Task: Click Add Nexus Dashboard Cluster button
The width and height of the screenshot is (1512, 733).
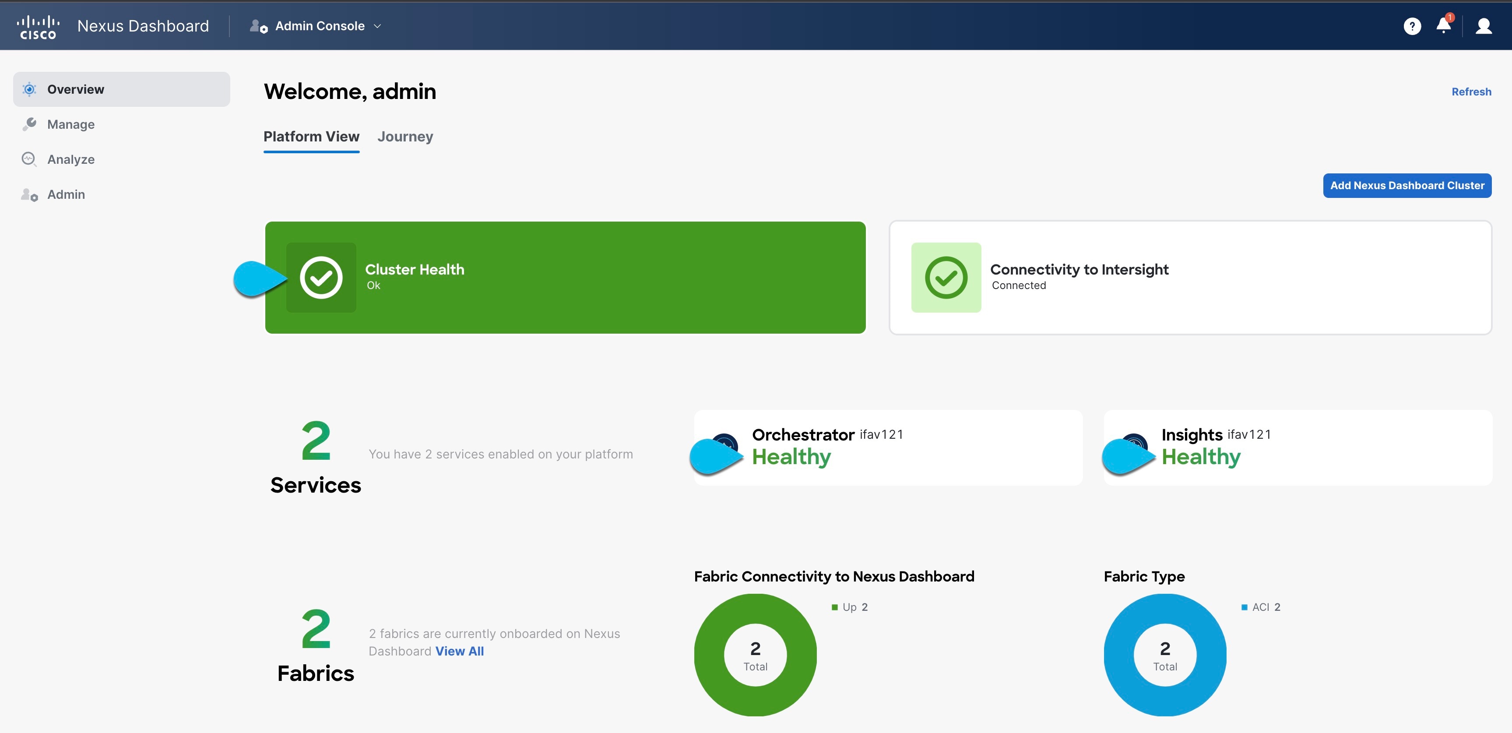Action: (1407, 186)
